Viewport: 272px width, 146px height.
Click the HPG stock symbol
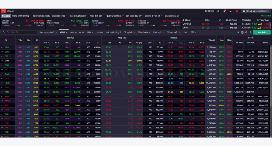(7, 87)
